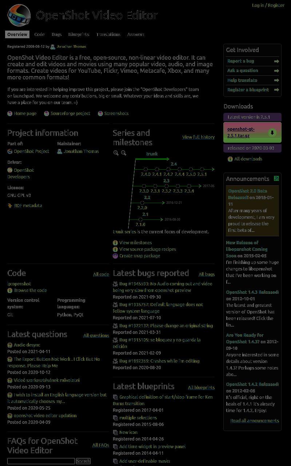Open View source package recipes
Image resolution: width=291 pixels, height=466 pixels.
click(x=148, y=249)
